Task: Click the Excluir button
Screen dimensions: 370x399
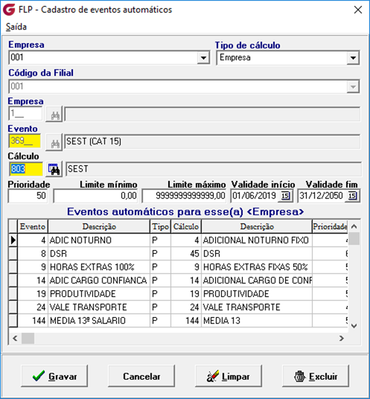Action: click(316, 376)
